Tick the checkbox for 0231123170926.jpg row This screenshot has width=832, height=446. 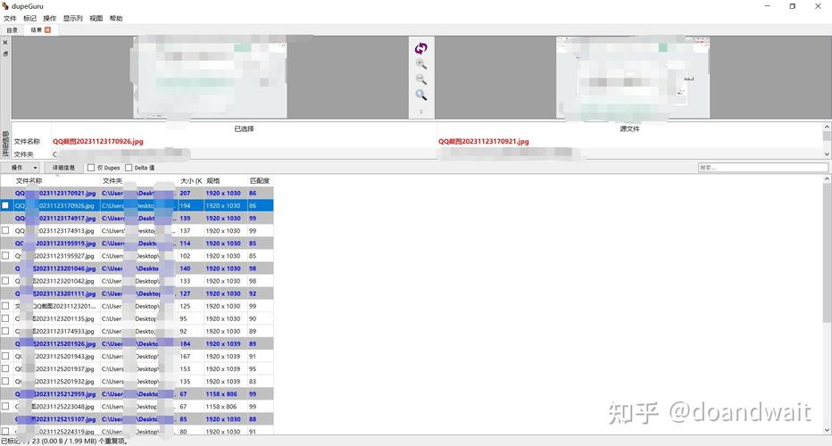coord(5,205)
